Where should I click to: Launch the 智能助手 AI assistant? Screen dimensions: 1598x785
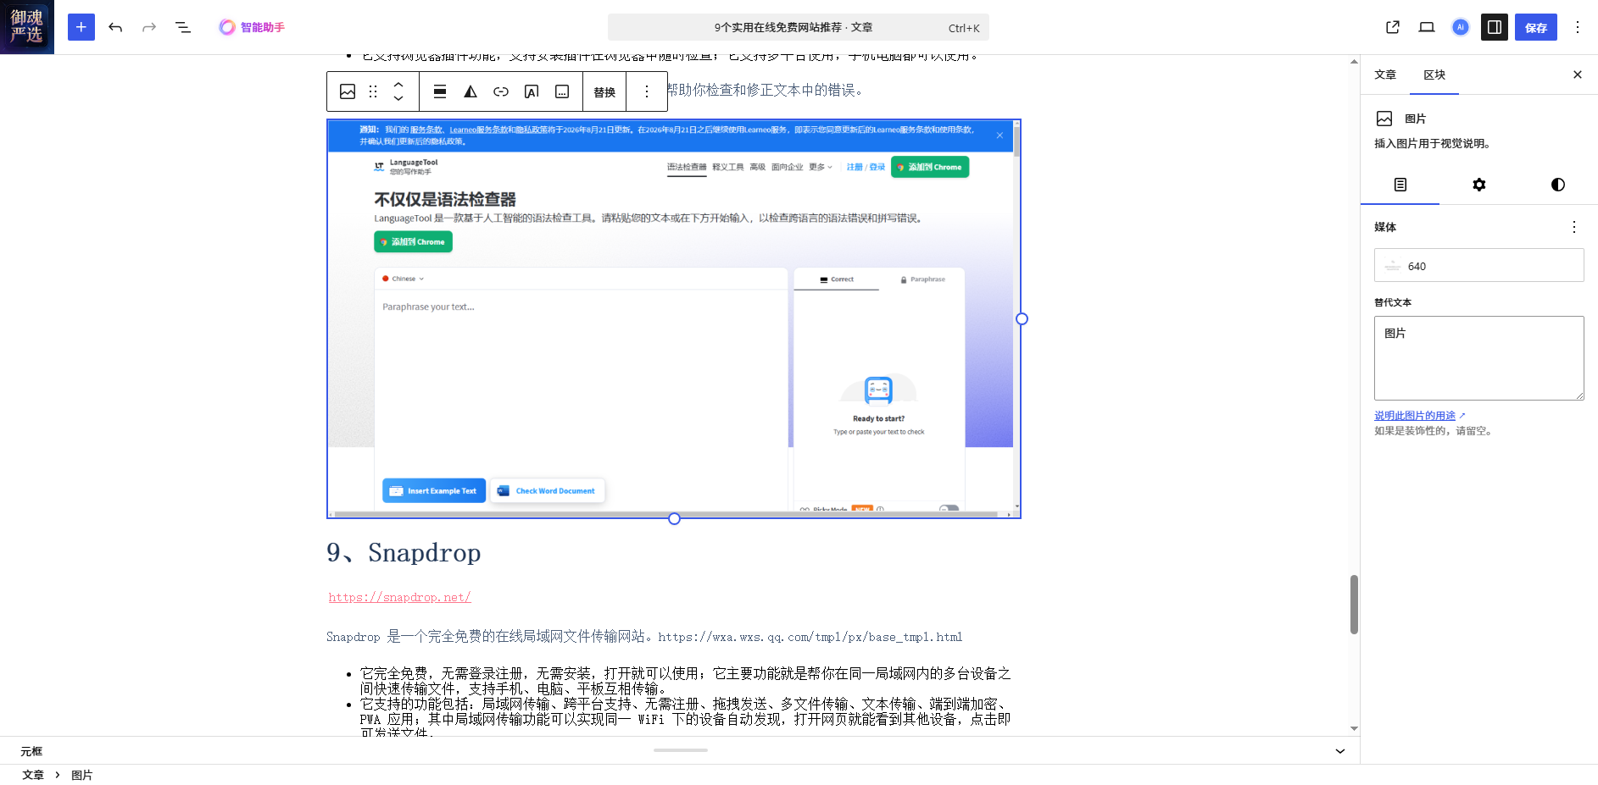252,27
